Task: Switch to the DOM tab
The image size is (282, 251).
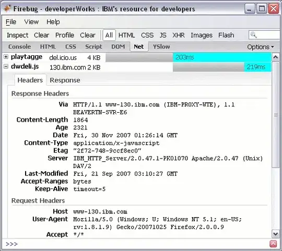Action: [x=118, y=47]
